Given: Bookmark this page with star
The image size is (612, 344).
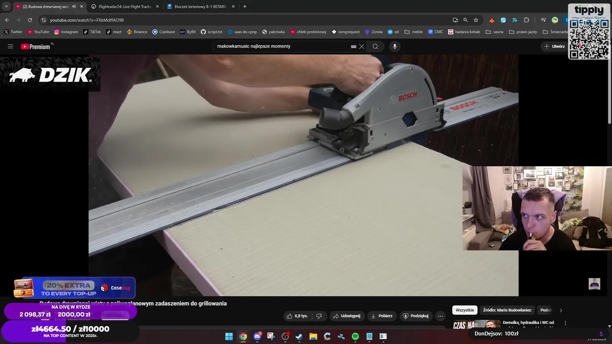Looking at the screenshot, I should (476, 20).
